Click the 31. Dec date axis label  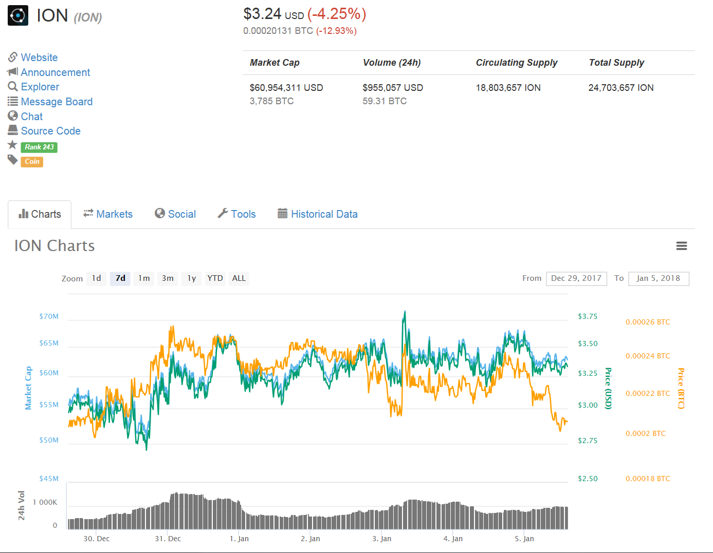click(x=168, y=539)
